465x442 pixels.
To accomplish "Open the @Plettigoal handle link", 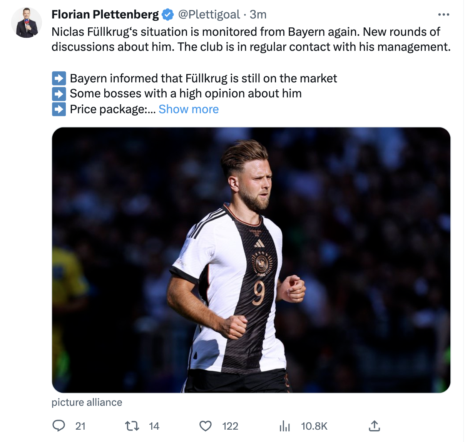I will (209, 15).
